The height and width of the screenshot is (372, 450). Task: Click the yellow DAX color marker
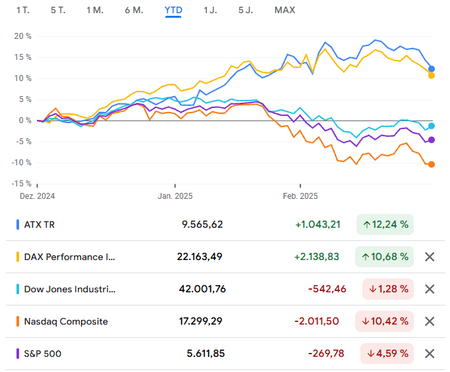18,257
